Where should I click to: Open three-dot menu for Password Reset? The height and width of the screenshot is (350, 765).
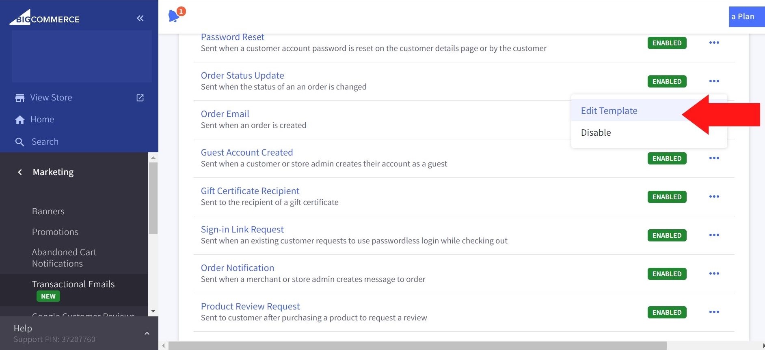(714, 43)
